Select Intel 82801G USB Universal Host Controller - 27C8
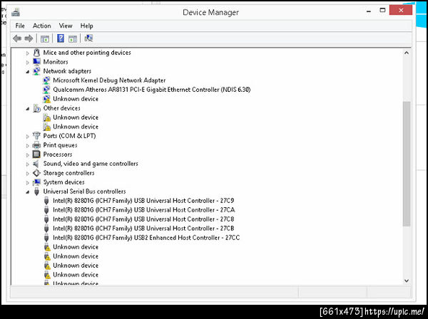 click(143, 219)
